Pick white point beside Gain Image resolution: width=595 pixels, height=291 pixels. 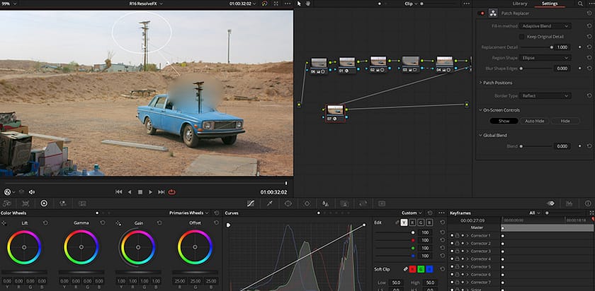[x=118, y=223]
